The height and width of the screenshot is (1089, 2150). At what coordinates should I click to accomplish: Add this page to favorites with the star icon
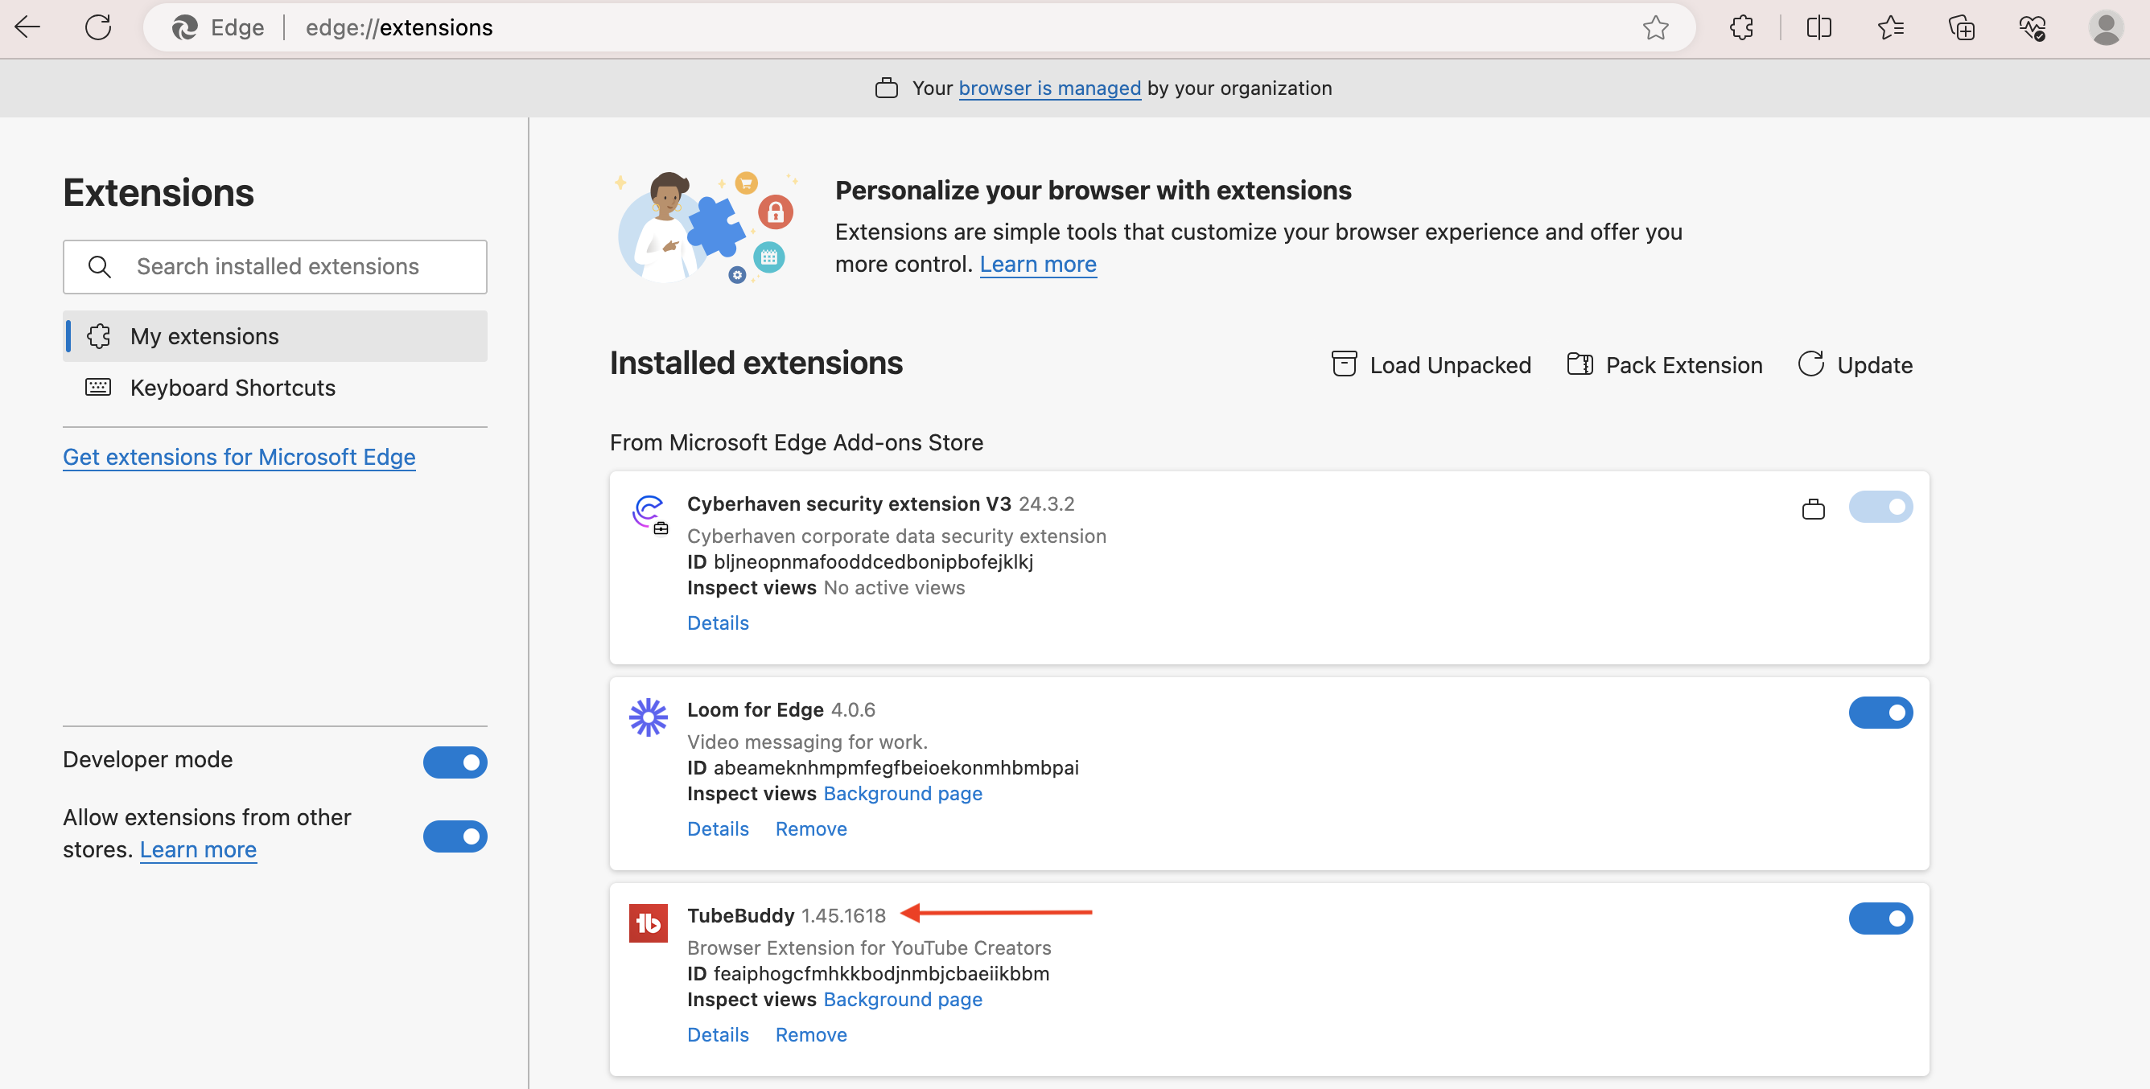pyautogui.click(x=1655, y=27)
